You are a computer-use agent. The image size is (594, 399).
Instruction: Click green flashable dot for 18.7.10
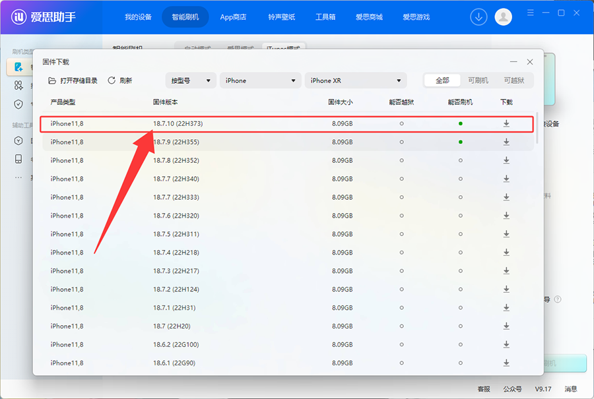pos(460,123)
